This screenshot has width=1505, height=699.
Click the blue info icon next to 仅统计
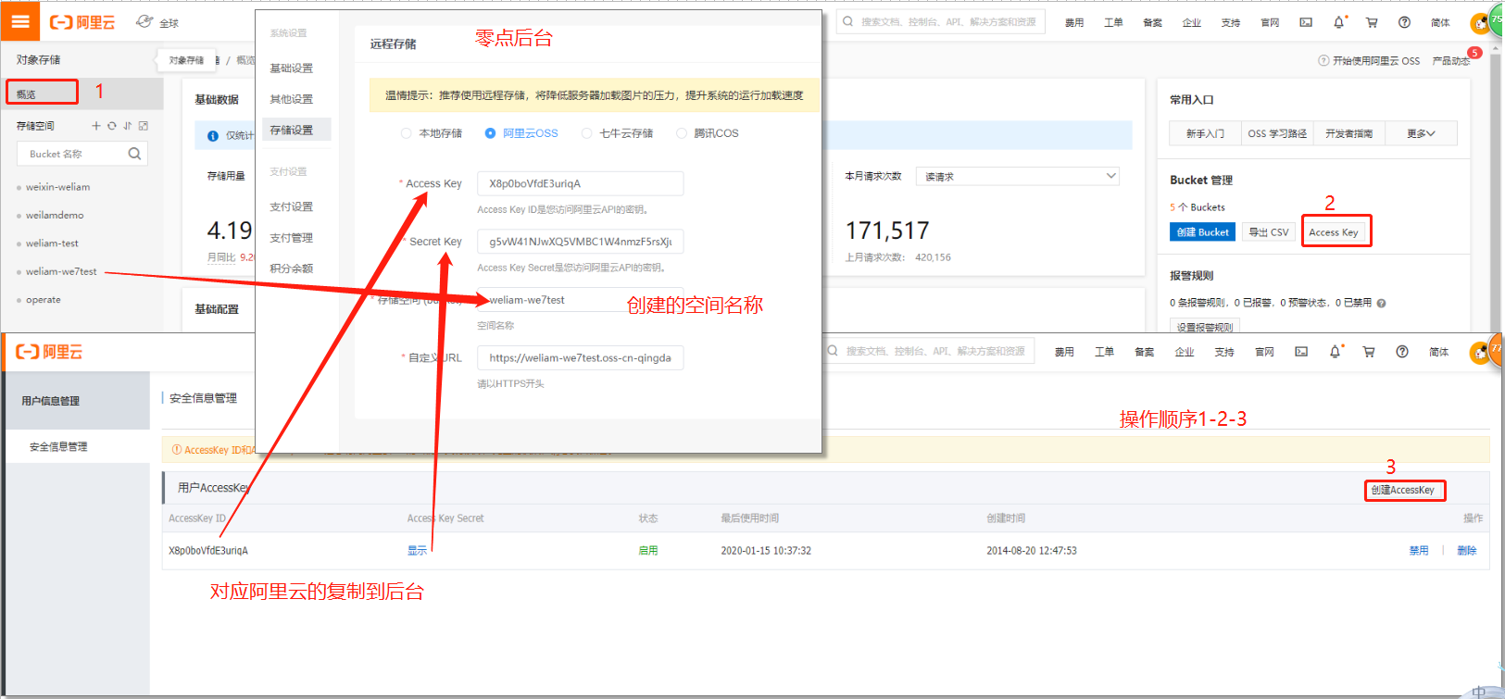[x=213, y=136]
